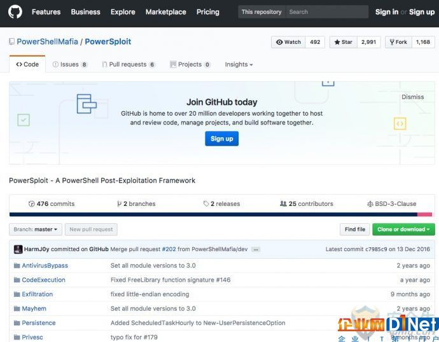Open the Marketplace page
The width and height of the screenshot is (439, 342).
point(166,12)
